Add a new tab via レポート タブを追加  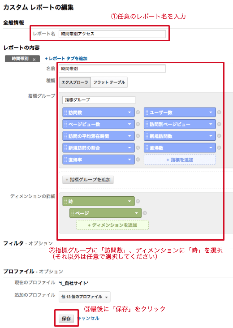[x=66, y=59]
